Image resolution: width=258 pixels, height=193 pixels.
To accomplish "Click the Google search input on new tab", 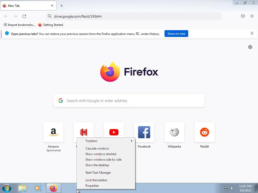I will tap(129, 101).
